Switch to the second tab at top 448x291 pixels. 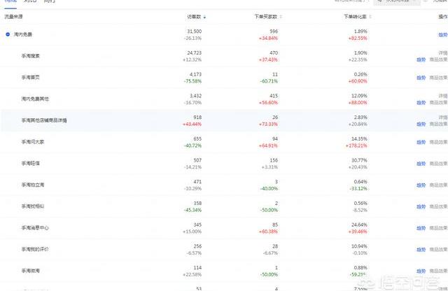(30, 1)
